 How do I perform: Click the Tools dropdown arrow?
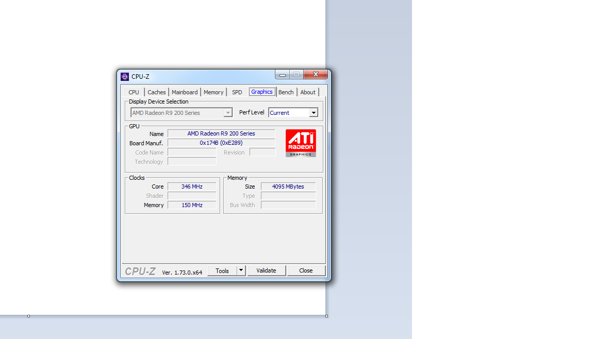[x=241, y=270]
